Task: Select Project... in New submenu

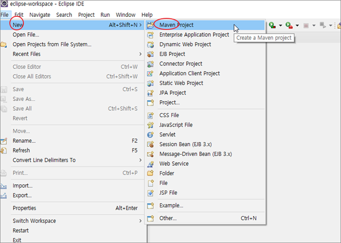Action: pos(169,103)
